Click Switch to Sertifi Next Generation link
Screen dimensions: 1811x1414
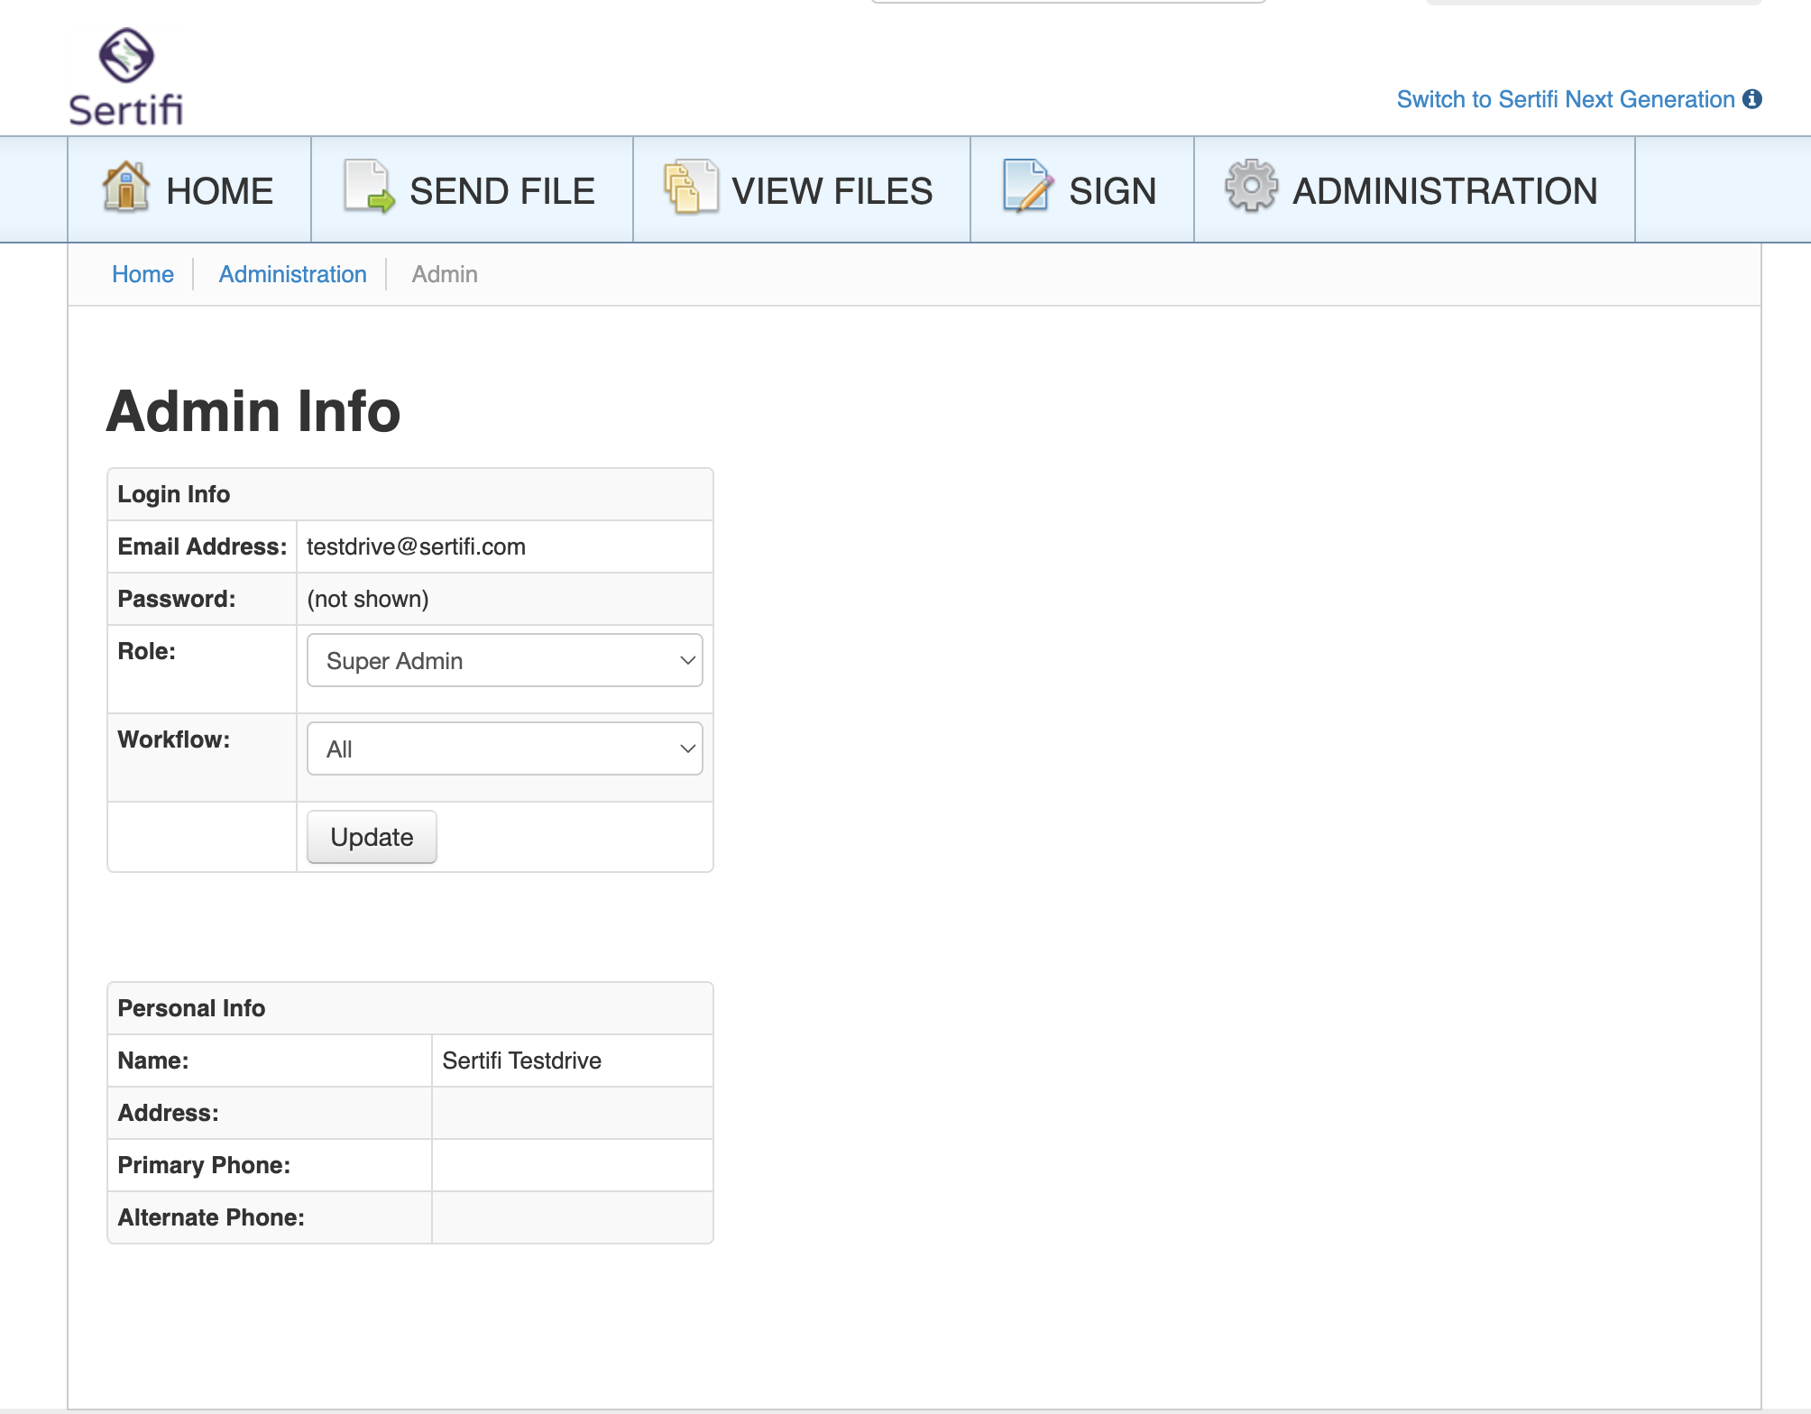pyautogui.click(x=1566, y=99)
